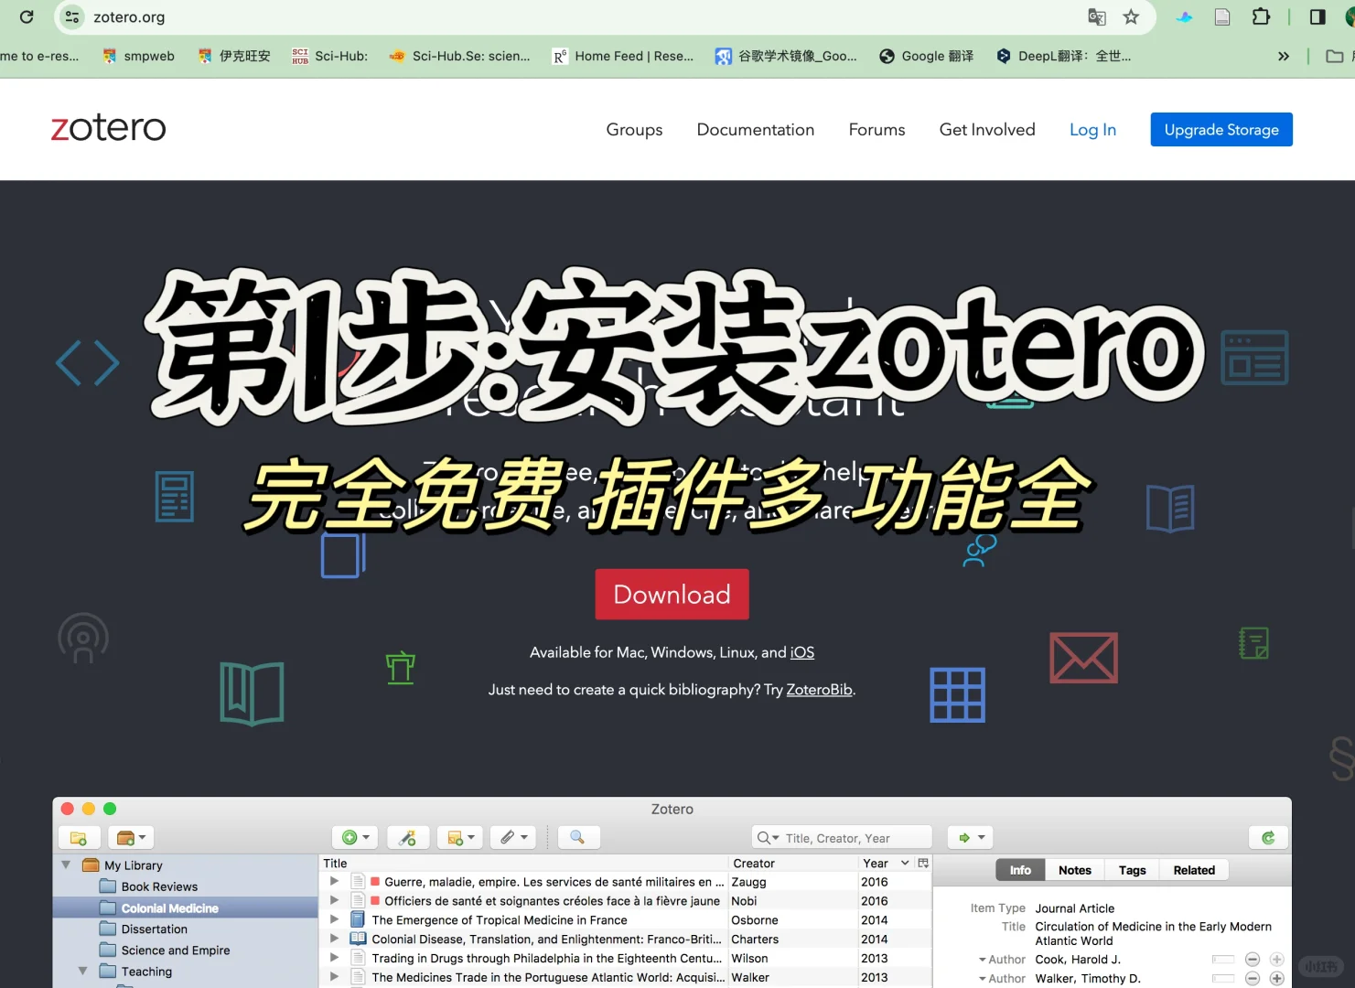Add item by identifier using the magic wand
The image size is (1355, 988).
coord(408,837)
